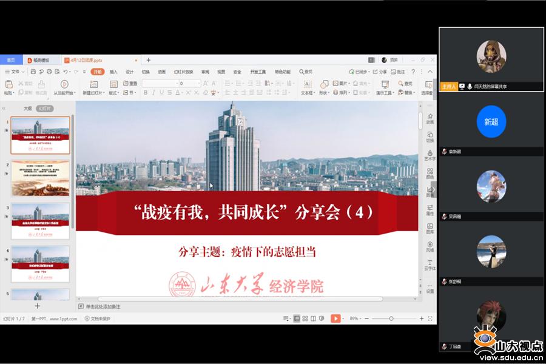This screenshot has width=546, height=364.
Task: Expand the Layout (版式) dropdown
Action: (x=113, y=93)
